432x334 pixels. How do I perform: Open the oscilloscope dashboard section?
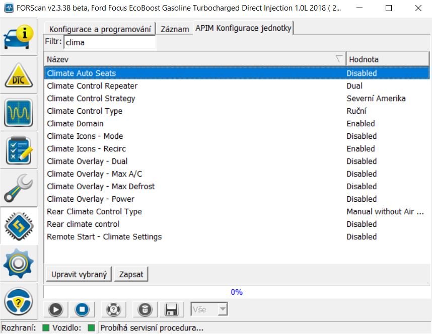pos(19,113)
